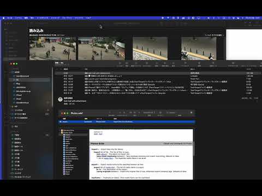Expand the VIP section in Mail sidebar
This screenshot has width=262, height=196.
pos(11,106)
